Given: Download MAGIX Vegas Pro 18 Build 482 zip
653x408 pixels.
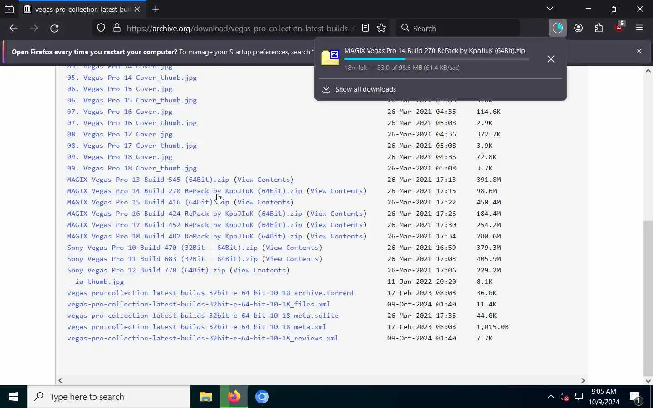Looking at the screenshot, I should [x=185, y=236].
